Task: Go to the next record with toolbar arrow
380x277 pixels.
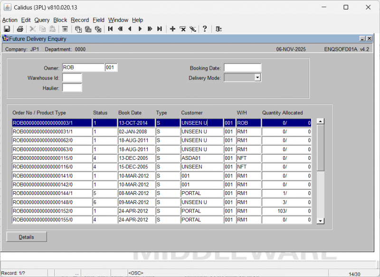Action: point(140,29)
